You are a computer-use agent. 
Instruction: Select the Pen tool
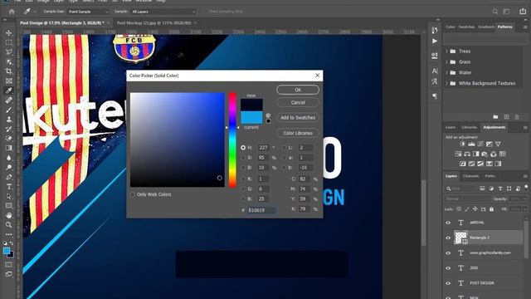click(9, 177)
